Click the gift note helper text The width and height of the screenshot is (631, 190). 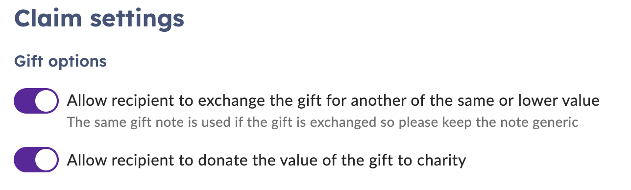click(x=322, y=121)
